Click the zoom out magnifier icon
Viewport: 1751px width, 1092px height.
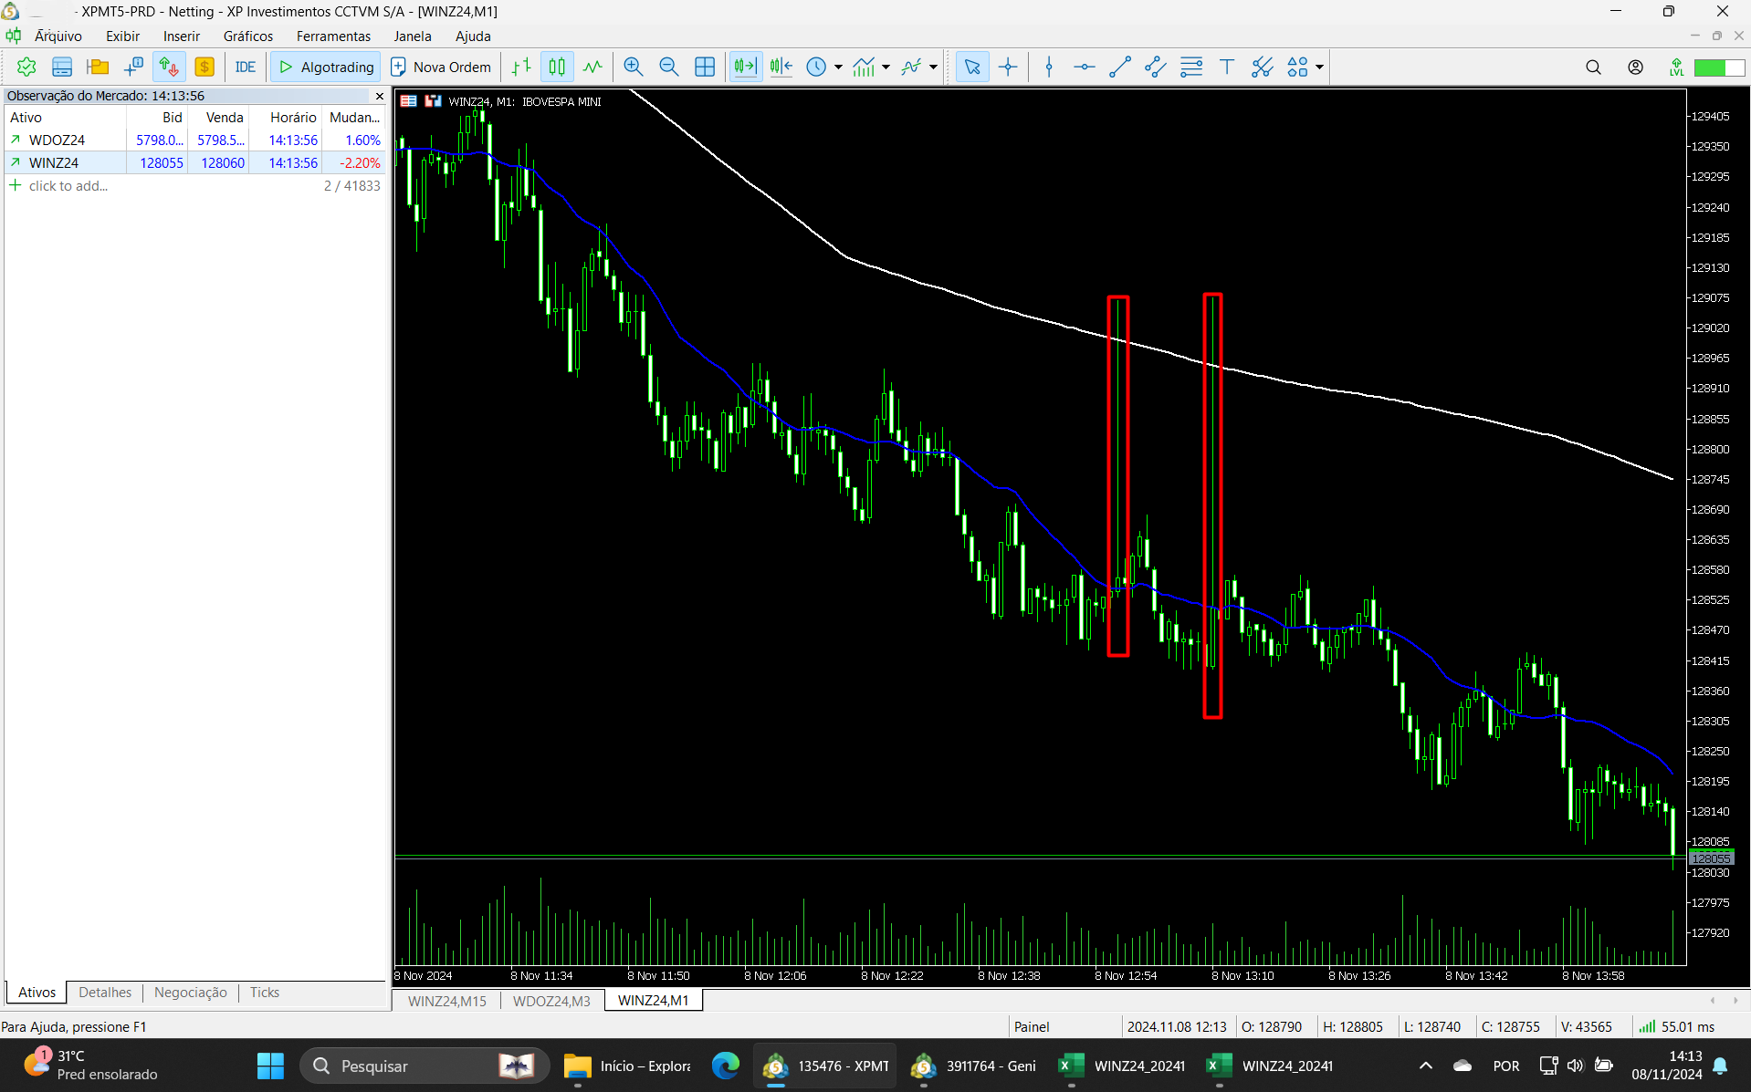pos(668,67)
